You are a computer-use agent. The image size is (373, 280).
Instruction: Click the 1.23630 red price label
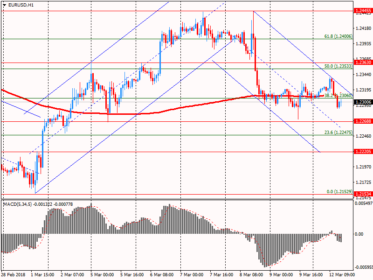(x=363, y=63)
